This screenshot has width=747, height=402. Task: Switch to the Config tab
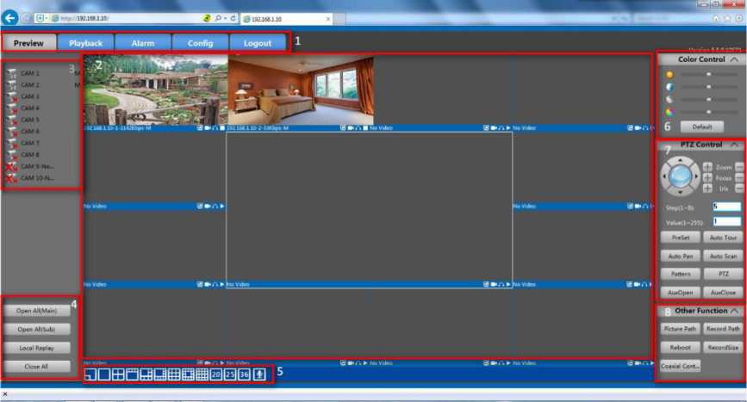(x=200, y=43)
